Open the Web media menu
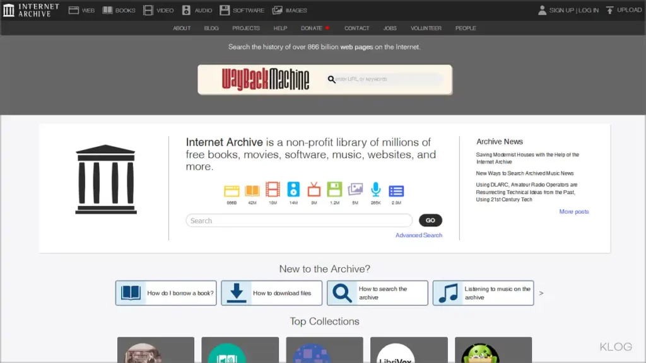Image resolution: width=646 pixels, height=363 pixels. (x=81, y=10)
